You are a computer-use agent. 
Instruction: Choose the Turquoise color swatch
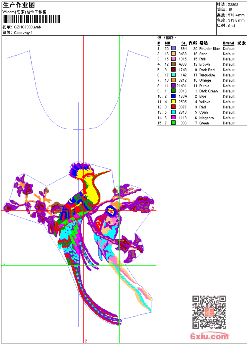[x=173, y=75]
